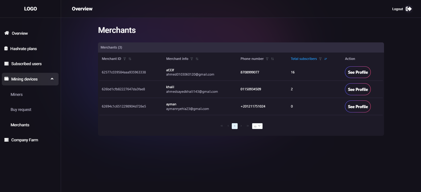
Task: Select the Hashrate plans sidebar icon
Action: (6, 49)
